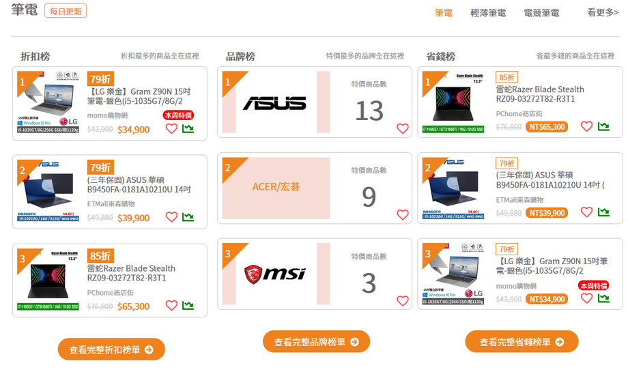
Task: Click NT$65,300 price button
Action: tap(547, 127)
